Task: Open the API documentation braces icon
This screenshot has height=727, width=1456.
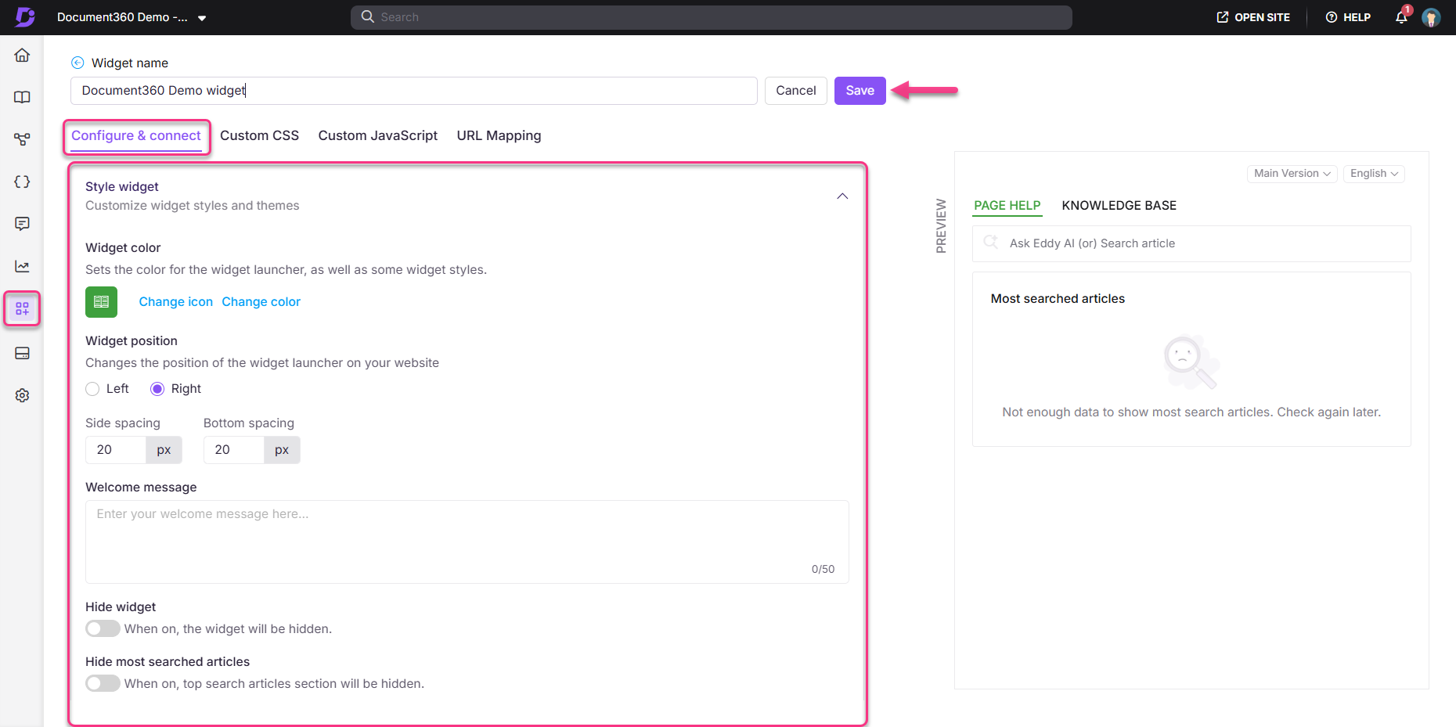Action: 22,182
